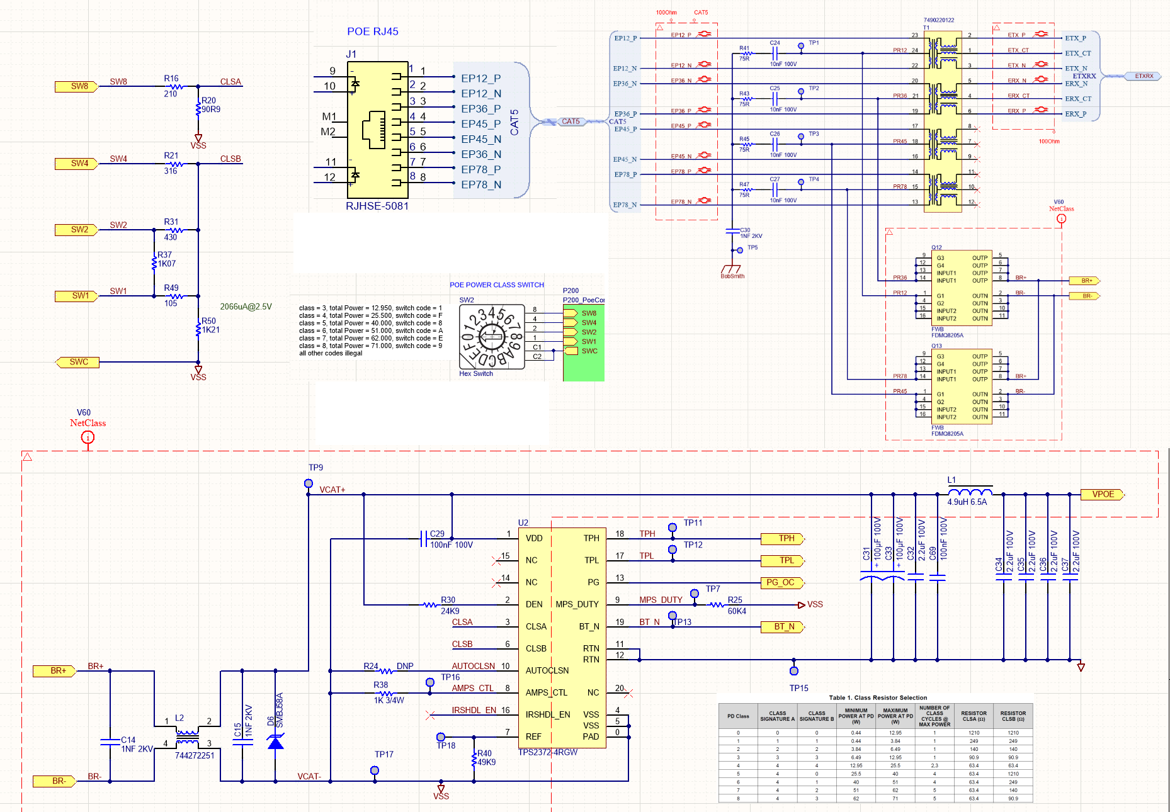
Task: Click the 'VCAT-' net label
Action: coord(309,776)
